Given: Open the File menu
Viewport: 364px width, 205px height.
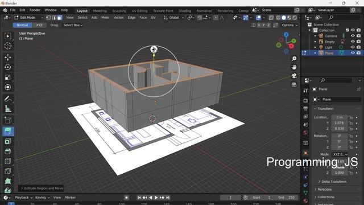Looking at the screenshot, I should tap(13, 10).
